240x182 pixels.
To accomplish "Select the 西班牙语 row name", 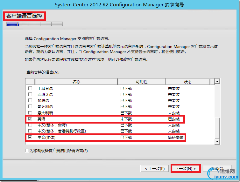I will coord(45,95).
